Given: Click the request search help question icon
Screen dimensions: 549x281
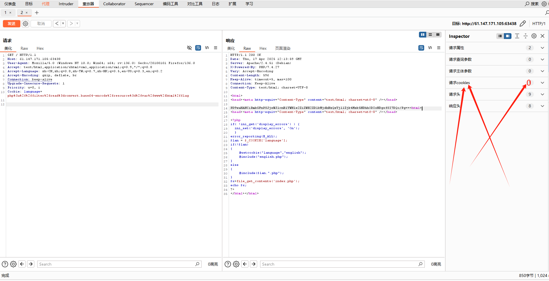Looking at the screenshot, I should 5,264.
